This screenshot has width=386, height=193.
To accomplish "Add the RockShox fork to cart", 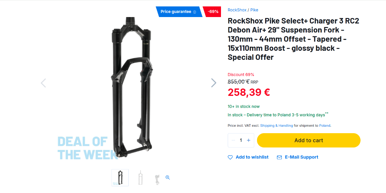I will [309, 140].
